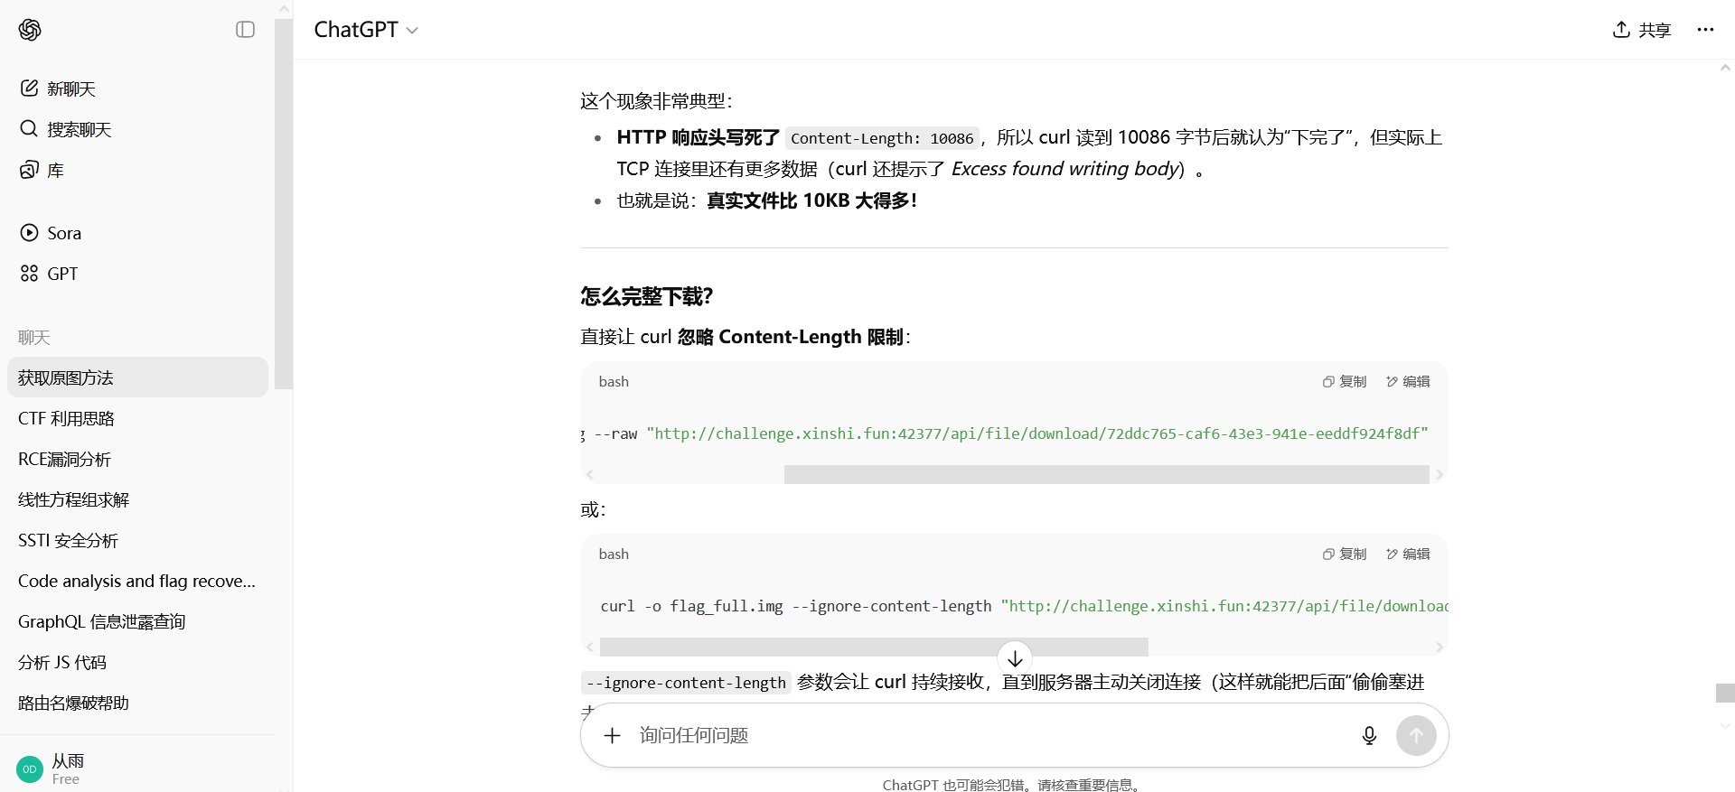Viewport: 1735px width, 792px height.
Task: Click the microphone voice input icon
Action: pyautogui.click(x=1369, y=736)
